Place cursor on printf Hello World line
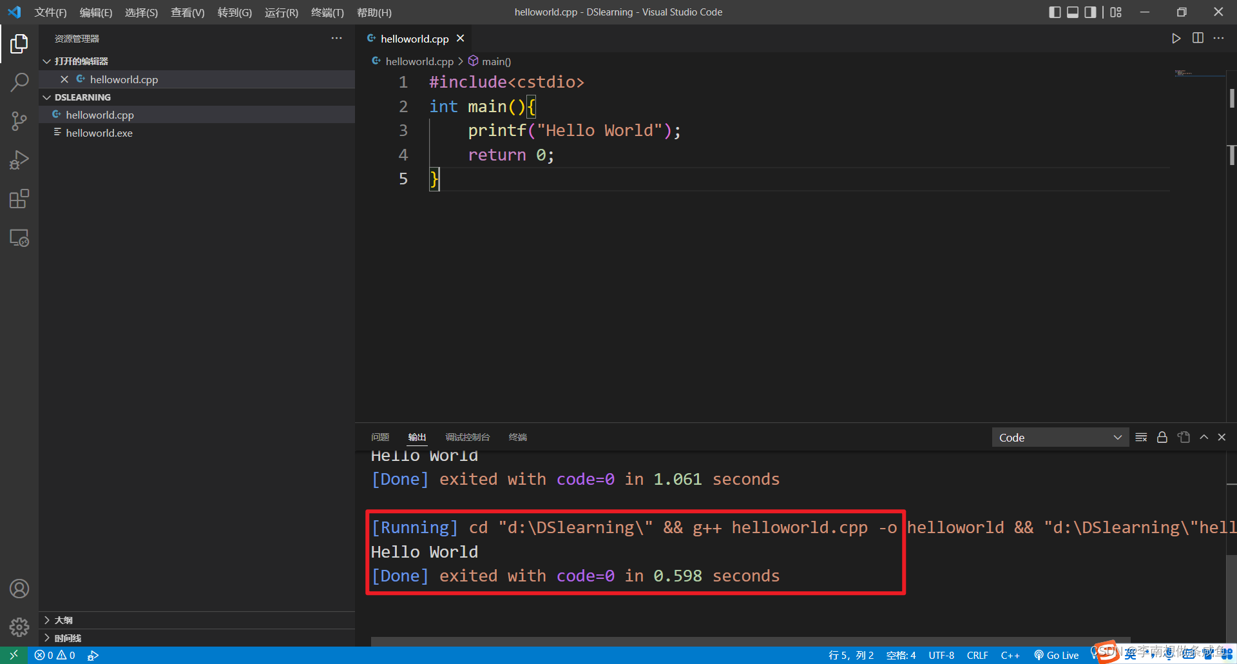 573,130
